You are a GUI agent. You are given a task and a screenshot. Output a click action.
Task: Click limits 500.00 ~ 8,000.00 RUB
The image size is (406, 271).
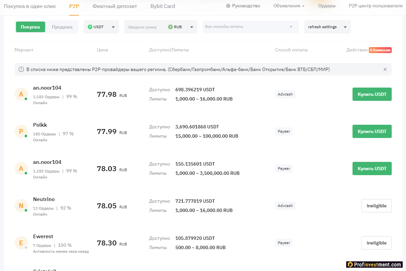tap(200, 247)
